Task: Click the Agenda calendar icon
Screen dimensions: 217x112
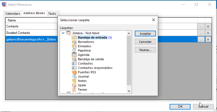Action: click(x=74, y=55)
